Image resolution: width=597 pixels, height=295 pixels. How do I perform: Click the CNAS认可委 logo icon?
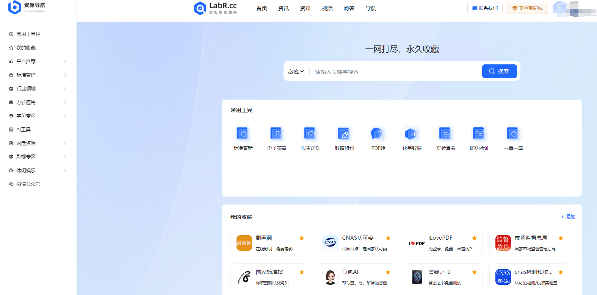[x=330, y=243]
